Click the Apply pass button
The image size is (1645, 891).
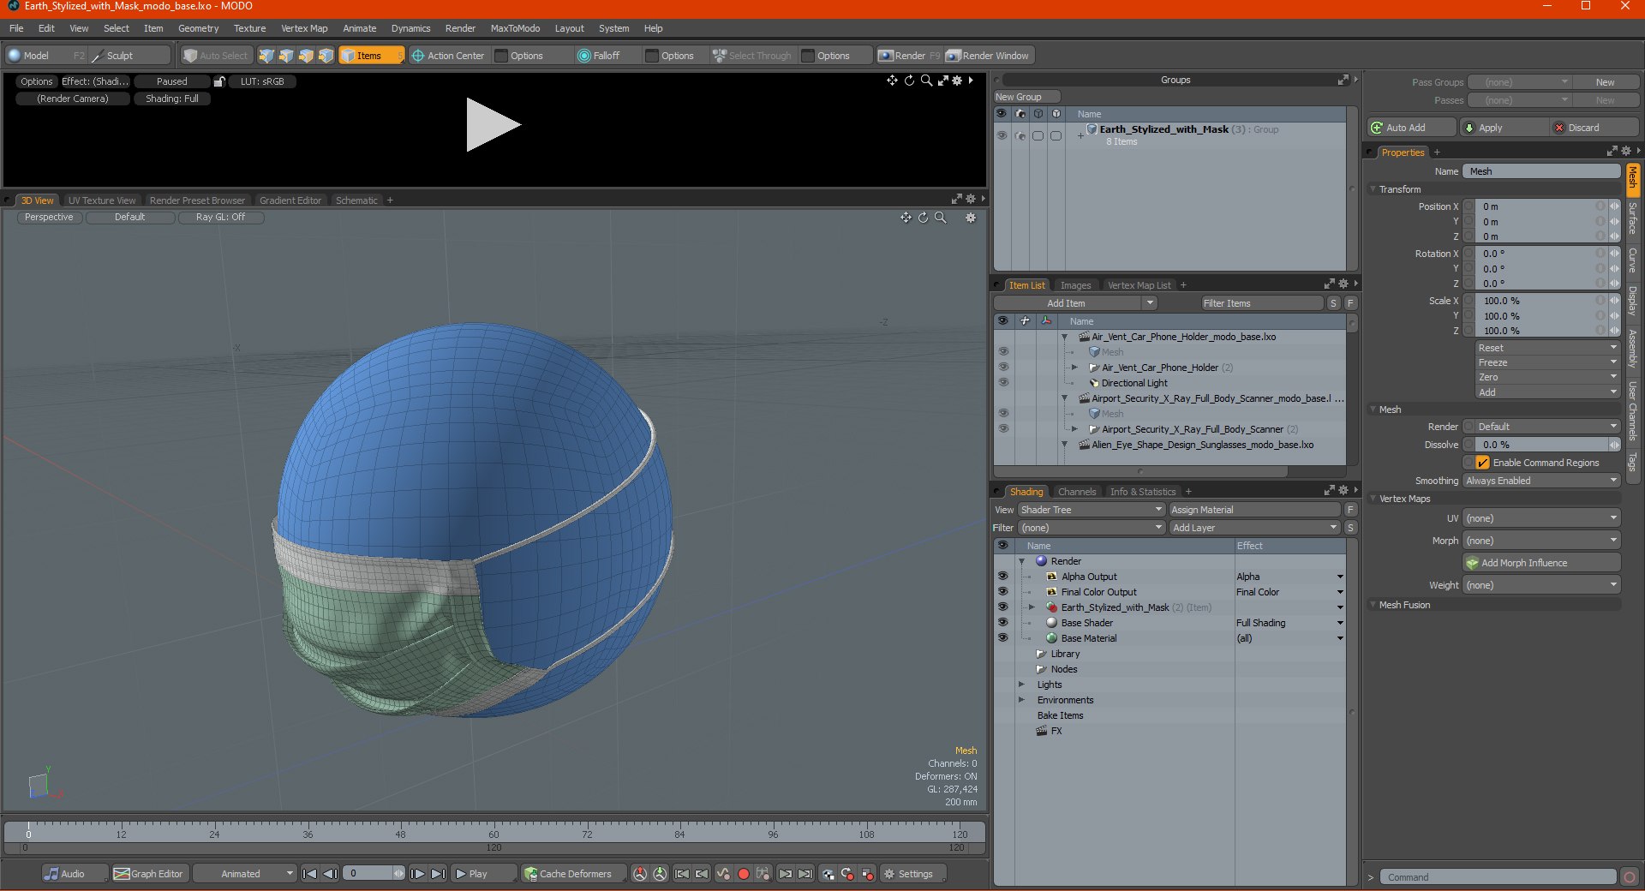click(1504, 128)
